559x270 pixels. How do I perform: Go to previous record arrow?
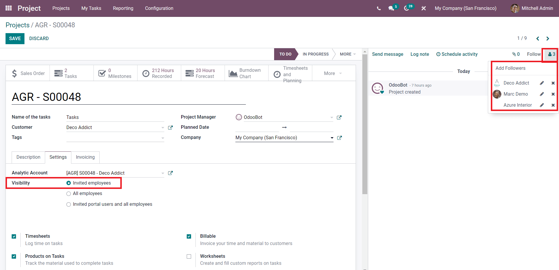pos(538,38)
